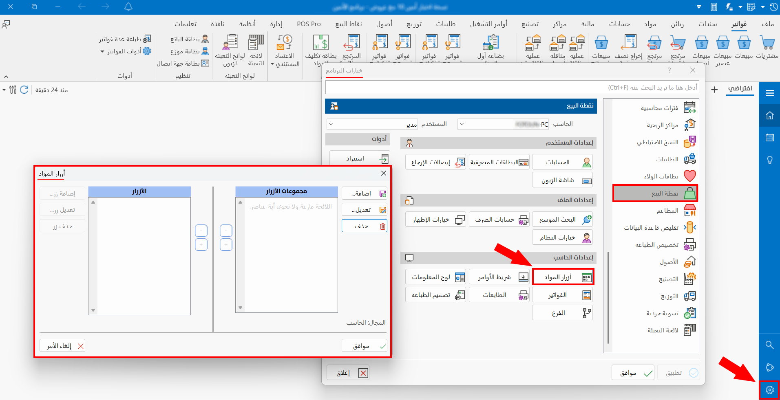The width and height of the screenshot is (780, 400).
Task: Expand the المستخدم user dropdown
Action: (331, 124)
